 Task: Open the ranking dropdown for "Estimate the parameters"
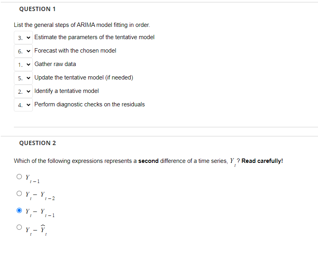point(23,37)
